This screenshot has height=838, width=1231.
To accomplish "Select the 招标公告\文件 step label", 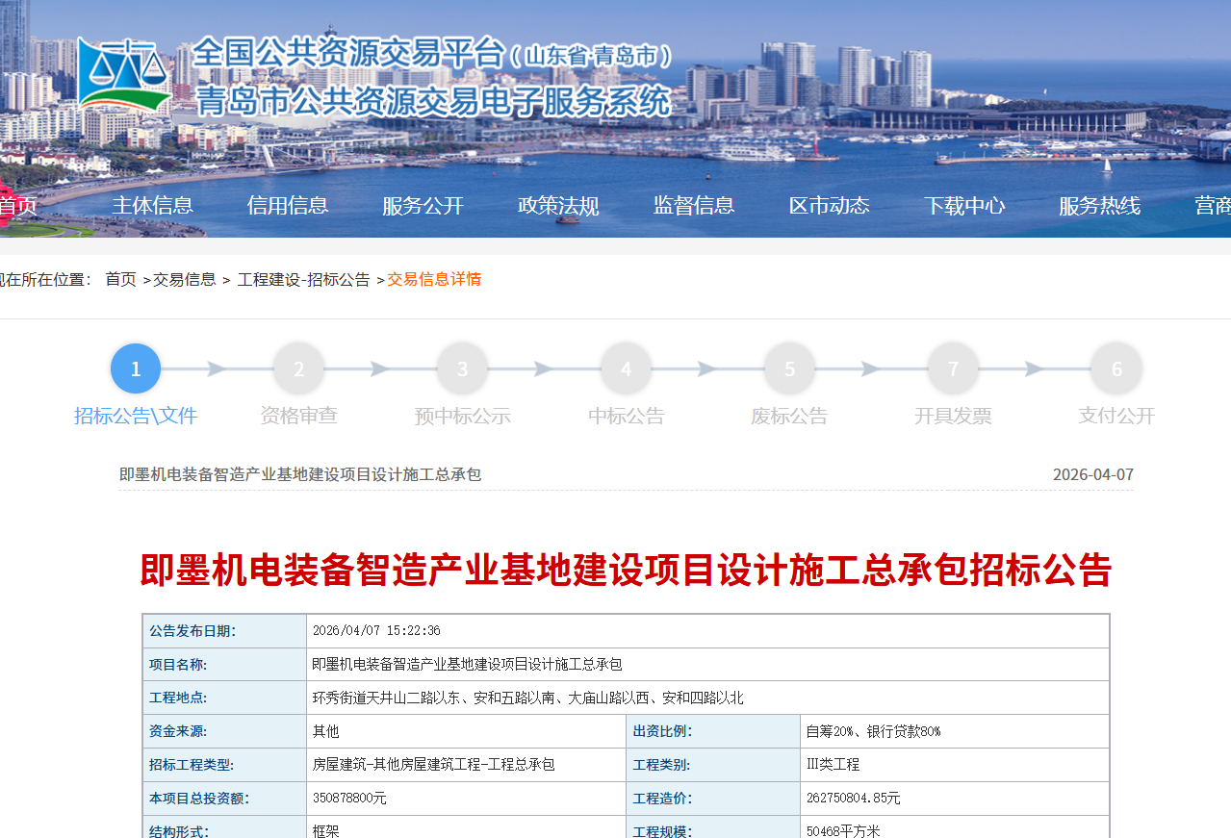I will pyautogui.click(x=136, y=416).
